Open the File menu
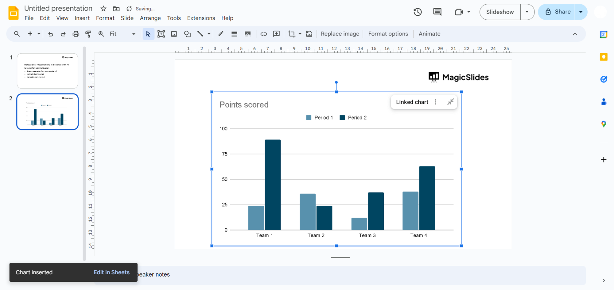Viewport: 614px width, 290px height. click(x=29, y=18)
